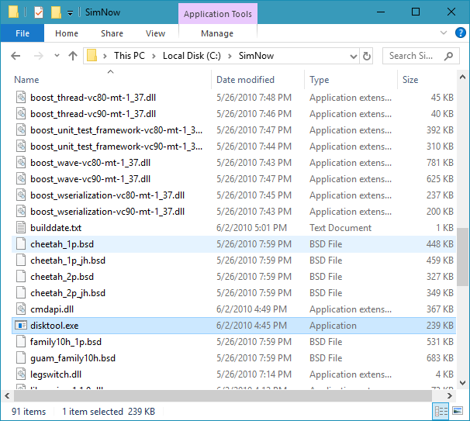Image resolution: width=470 pixels, height=421 pixels.
Task: Open the File menu
Action: pos(22,33)
